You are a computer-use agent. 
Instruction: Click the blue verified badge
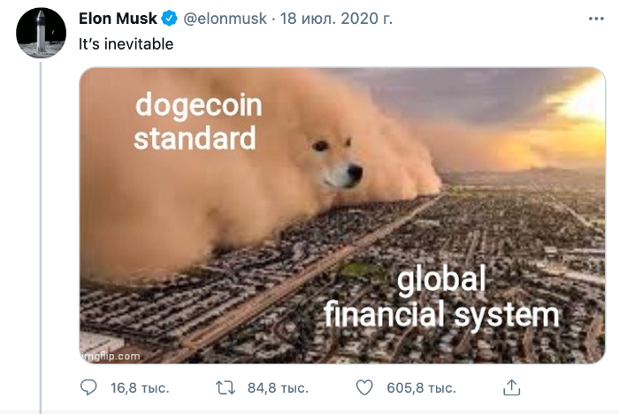pyautogui.click(x=170, y=19)
